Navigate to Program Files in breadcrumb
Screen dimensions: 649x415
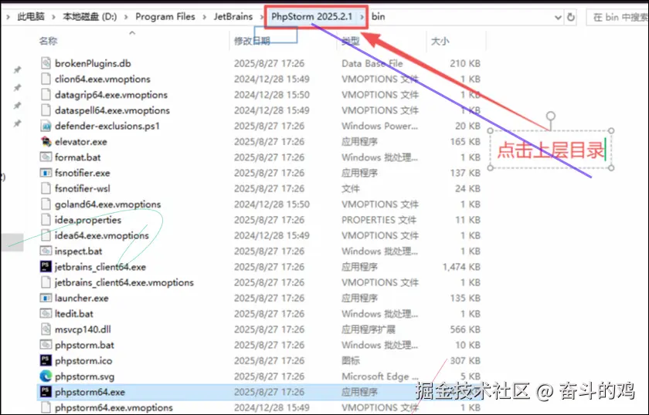(x=165, y=16)
